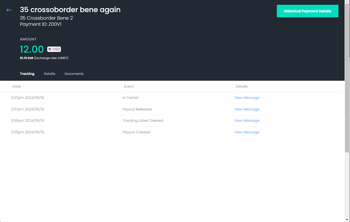Open Historical Payment Details
Screen dimensions: 350x222
pos(308,11)
